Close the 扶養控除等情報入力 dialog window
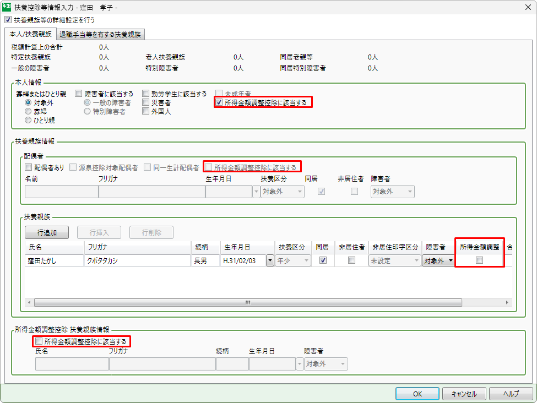 tap(529, 7)
